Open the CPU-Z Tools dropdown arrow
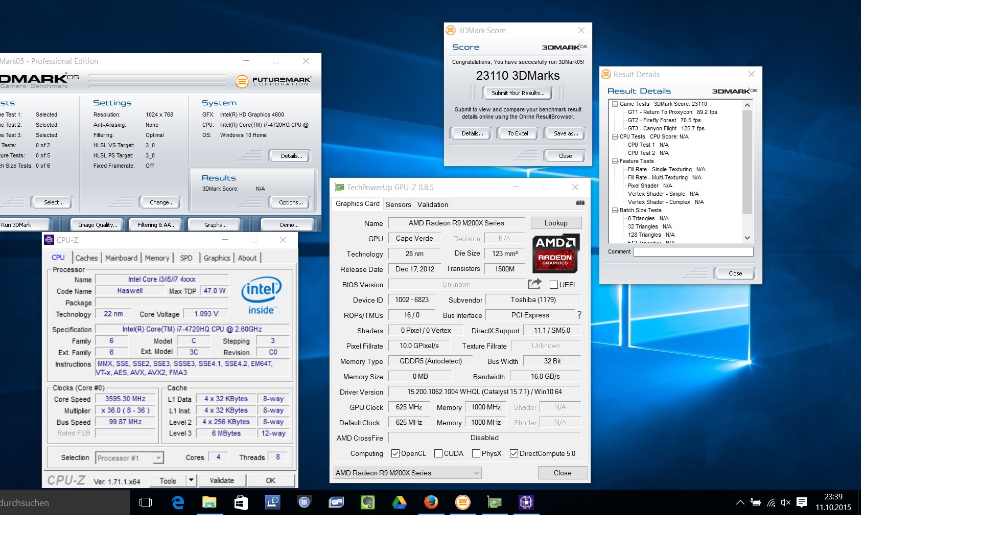 pos(191,480)
